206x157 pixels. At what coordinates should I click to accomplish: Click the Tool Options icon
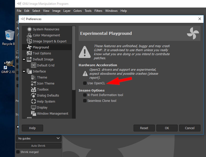pos(29,53)
